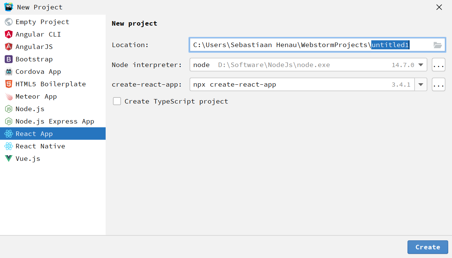This screenshot has width=452, height=258.
Task: Pick Node.js project type
Action: [30, 109]
